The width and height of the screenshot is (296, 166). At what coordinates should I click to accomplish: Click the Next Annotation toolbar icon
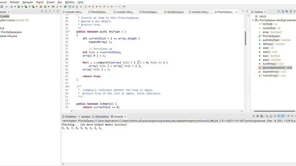(x=86, y=6)
